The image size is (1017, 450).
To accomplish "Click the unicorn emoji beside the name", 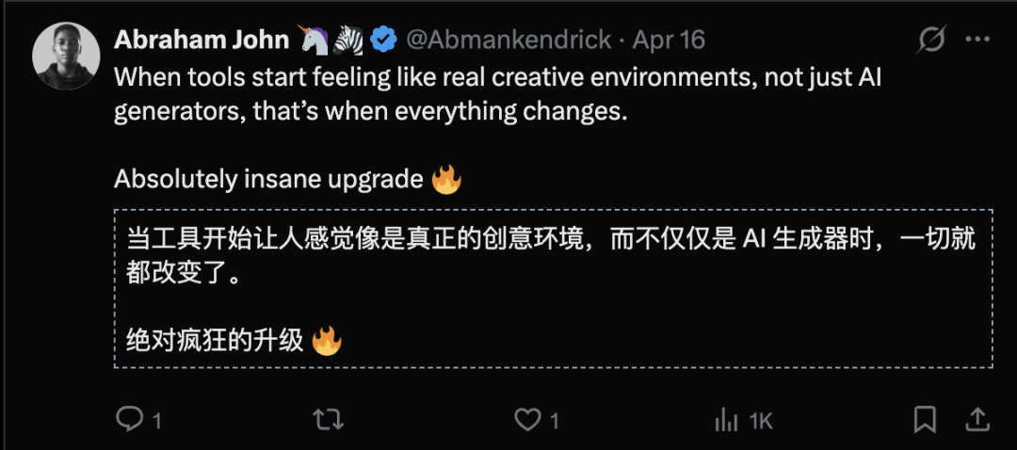I will (x=313, y=40).
